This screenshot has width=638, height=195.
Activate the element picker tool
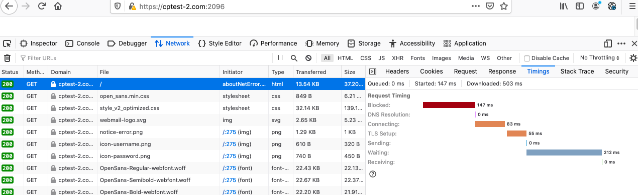tap(7, 43)
